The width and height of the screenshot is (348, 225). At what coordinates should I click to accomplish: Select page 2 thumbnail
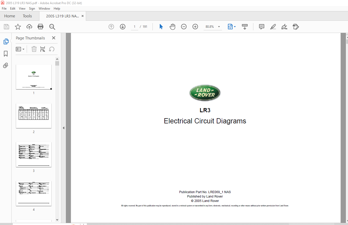pos(34,116)
